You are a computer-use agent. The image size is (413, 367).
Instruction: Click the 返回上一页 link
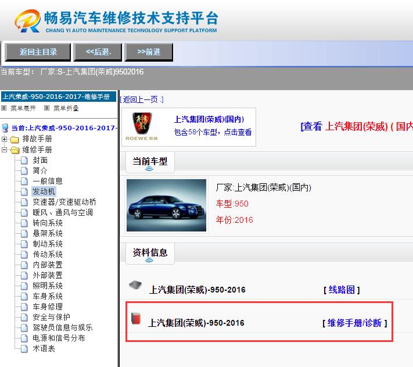(x=142, y=99)
